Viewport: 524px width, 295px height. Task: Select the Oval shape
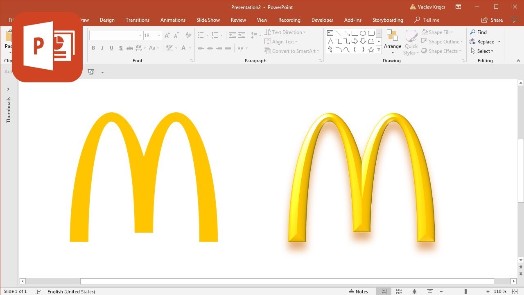point(363,33)
